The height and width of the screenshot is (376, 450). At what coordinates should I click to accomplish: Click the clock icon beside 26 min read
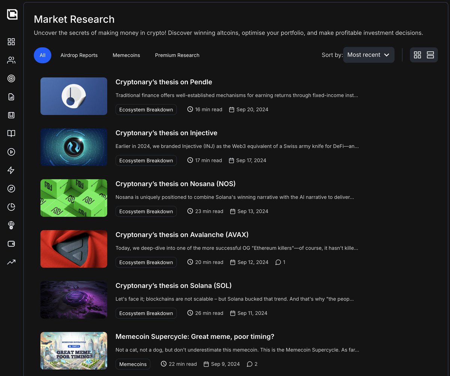(x=190, y=313)
